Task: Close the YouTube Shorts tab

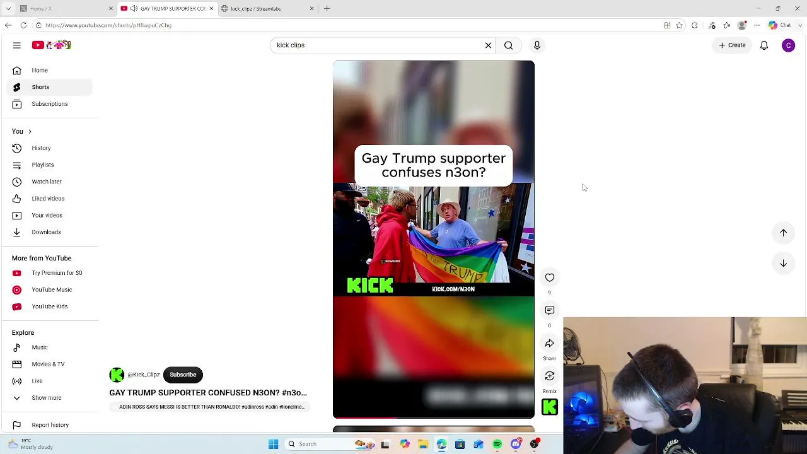Action: pyautogui.click(x=211, y=9)
